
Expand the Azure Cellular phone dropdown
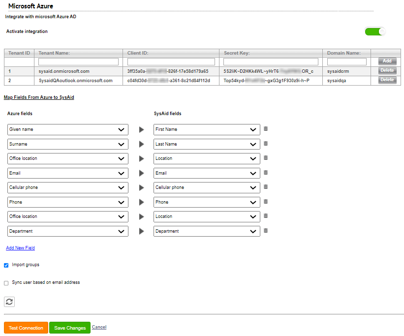[x=68, y=187]
